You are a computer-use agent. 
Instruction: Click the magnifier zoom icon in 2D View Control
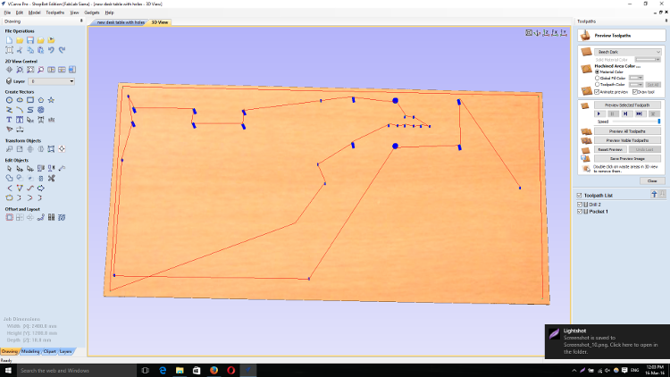coord(20,70)
